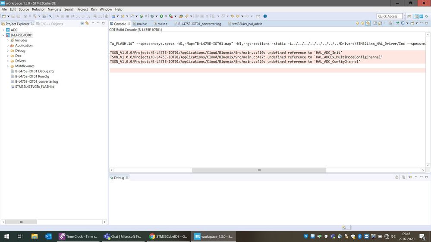Toggle Scroll Lock button in Console toolbar

(380, 23)
